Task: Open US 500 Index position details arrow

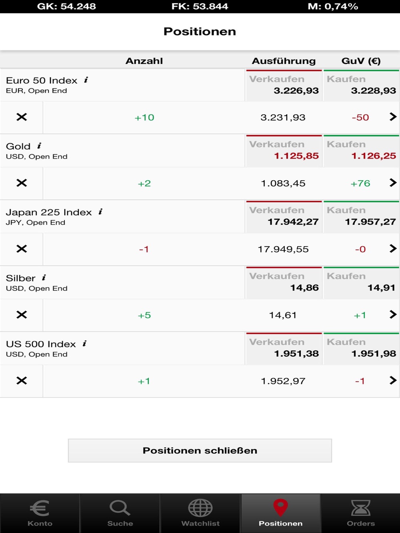Action: click(x=393, y=380)
